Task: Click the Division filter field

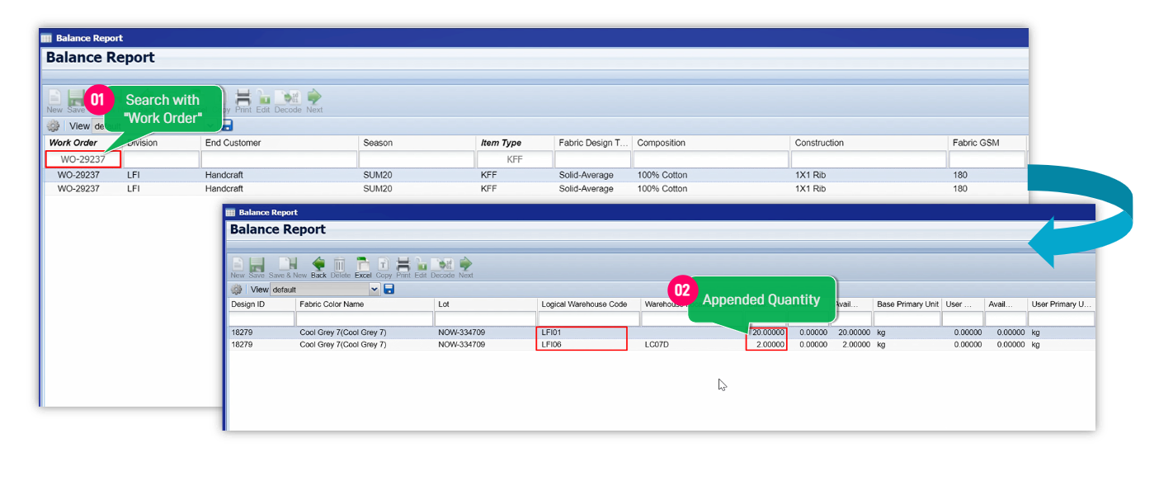Action: pos(162,159)
